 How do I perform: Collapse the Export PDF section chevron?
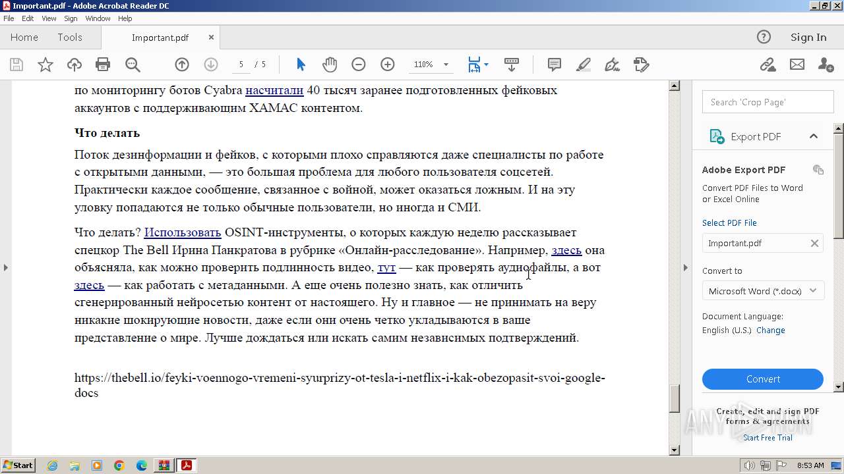(x=814, y=136)
